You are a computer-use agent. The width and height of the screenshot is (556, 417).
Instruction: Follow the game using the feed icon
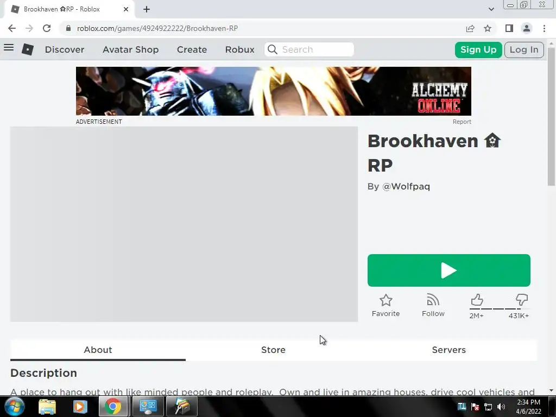(x=433, y=300)
